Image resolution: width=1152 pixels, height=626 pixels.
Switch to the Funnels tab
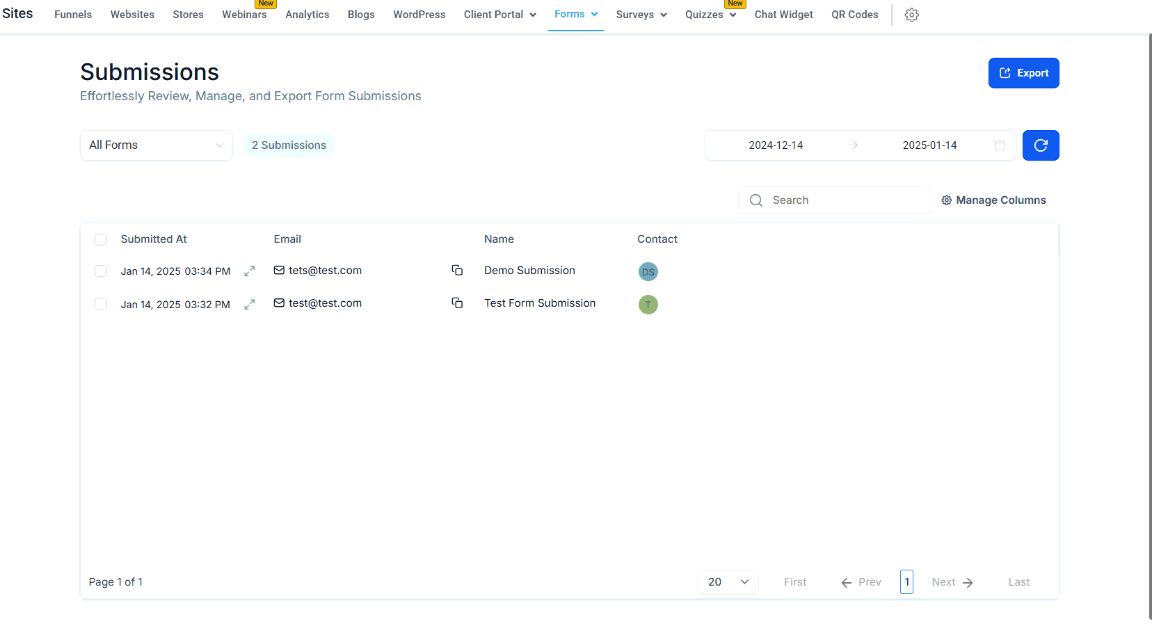tap(73, 15)
